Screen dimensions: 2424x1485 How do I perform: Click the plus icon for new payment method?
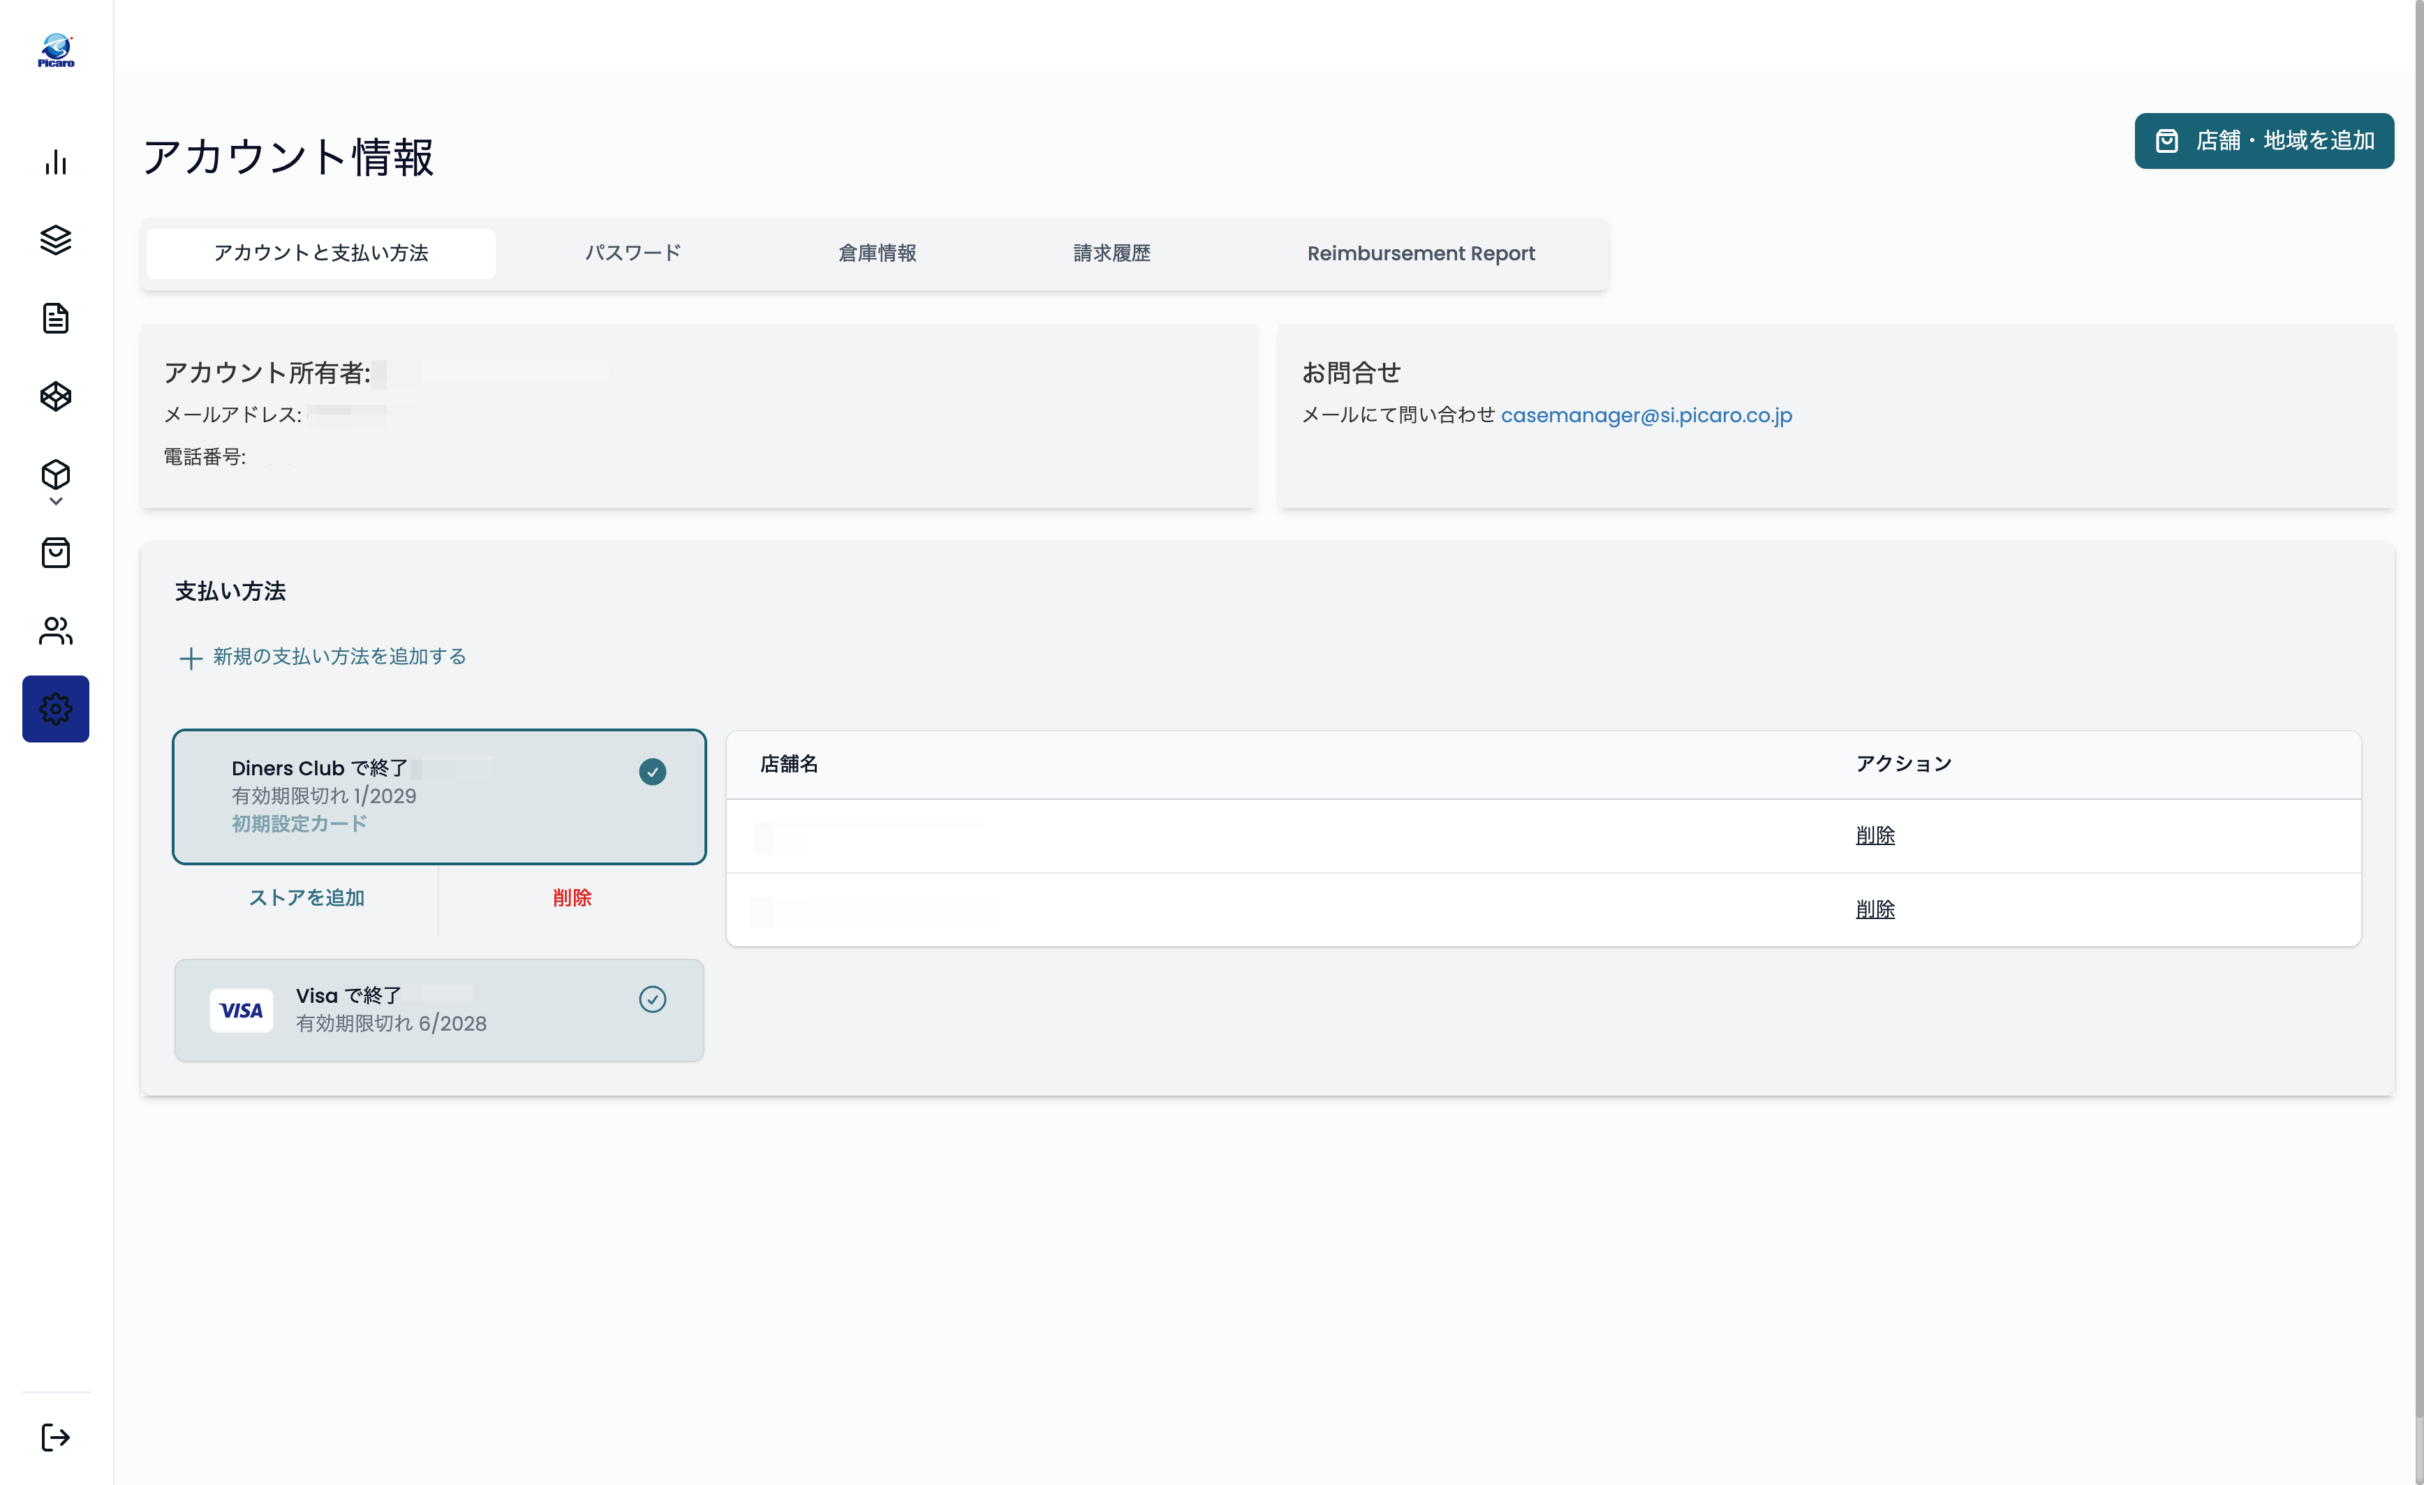[x=191, y=658]
